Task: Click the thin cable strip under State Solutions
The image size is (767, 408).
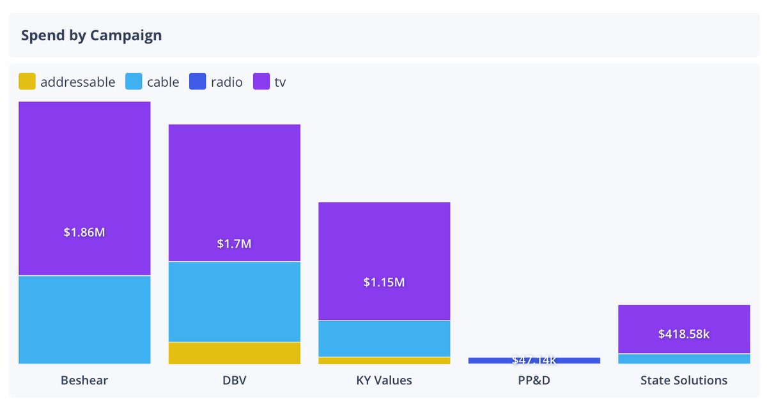Action: coord(684,359)
